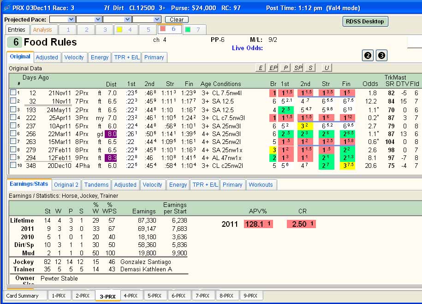422x304 pixels.
Task: Click the purple 8.3 distance cell
Action: pos(111,158)
